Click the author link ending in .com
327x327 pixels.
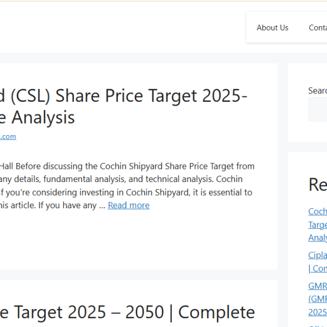pos(8,137)
